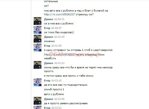The height and width of the screenshot is (109, 149).
Task: Click the name Данил at 16:53:40
Action: (x=49, y=99)
